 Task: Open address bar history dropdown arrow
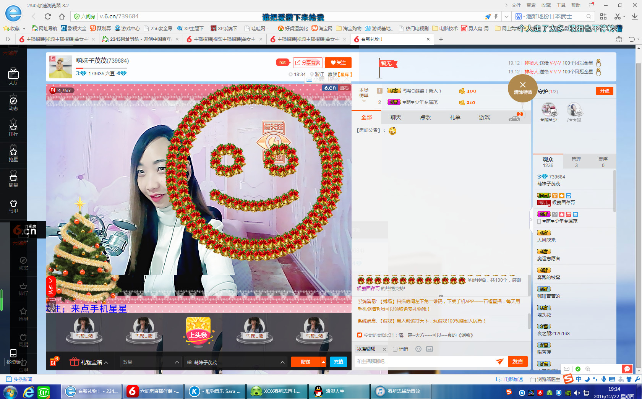point(506,16)
